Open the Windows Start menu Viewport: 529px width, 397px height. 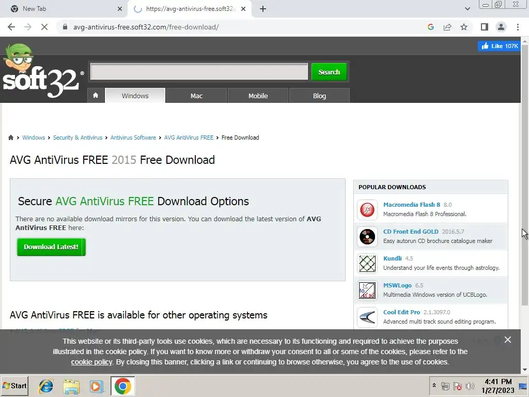14,386
